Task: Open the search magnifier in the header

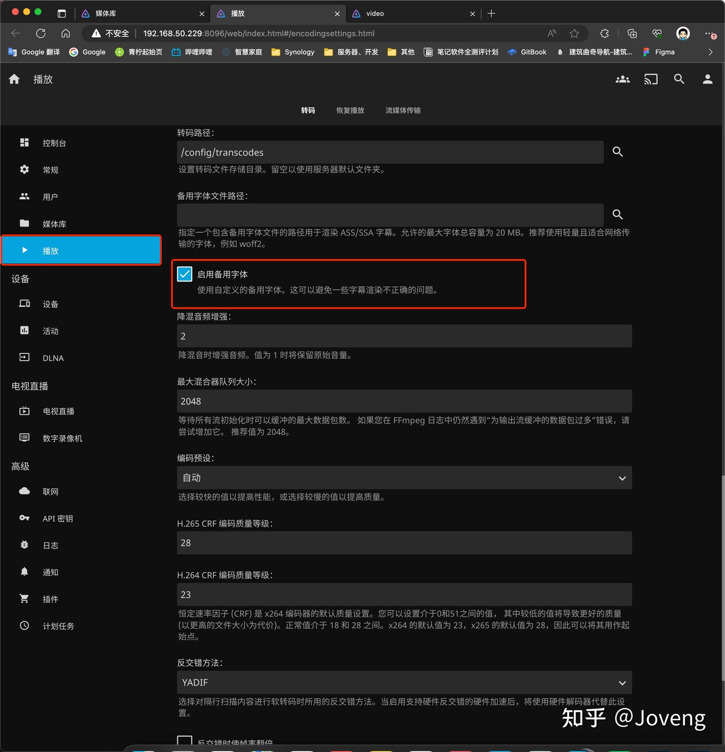Action: coord(679,79)
